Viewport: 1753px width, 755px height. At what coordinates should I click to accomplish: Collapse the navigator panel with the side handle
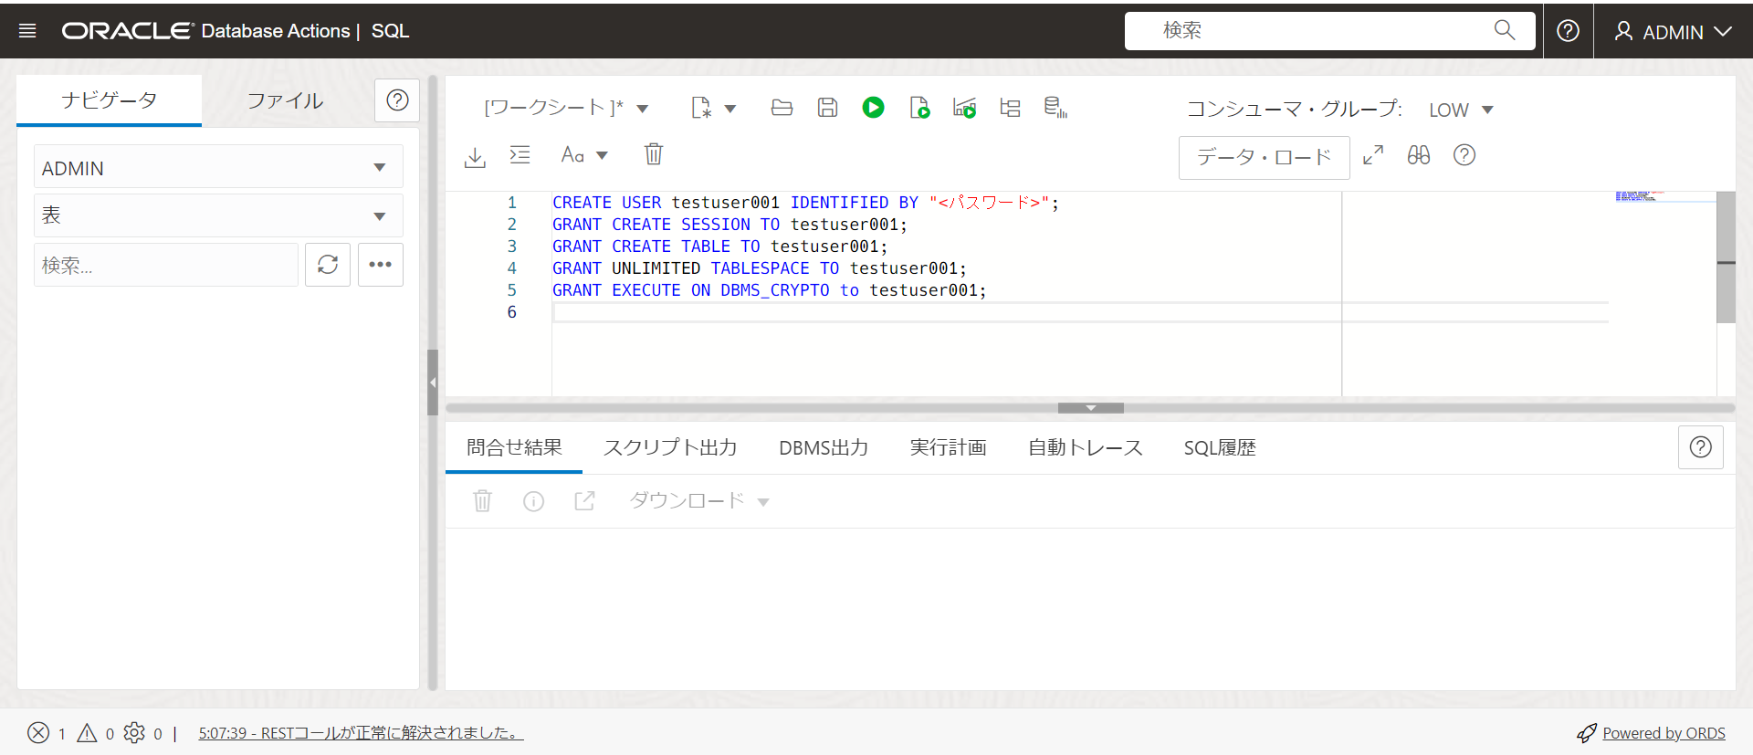433,383
